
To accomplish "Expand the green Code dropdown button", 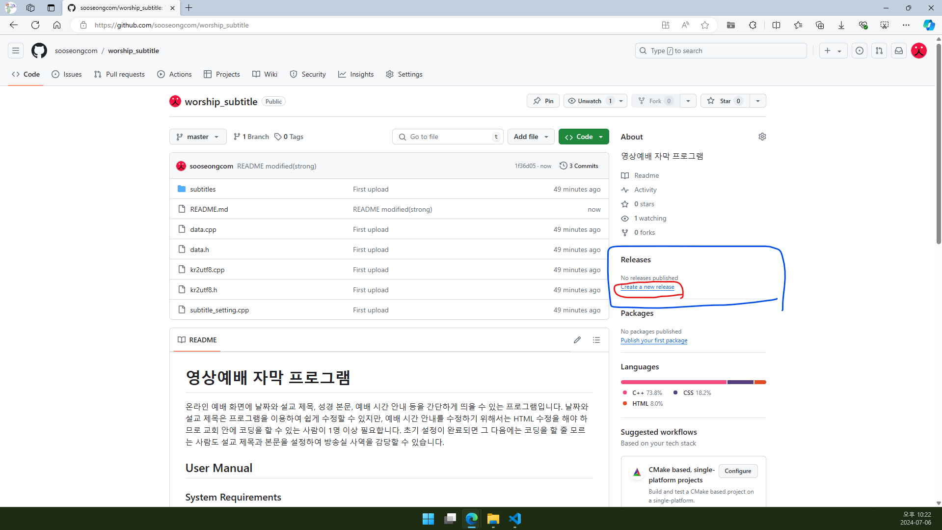I will [584, 137].
